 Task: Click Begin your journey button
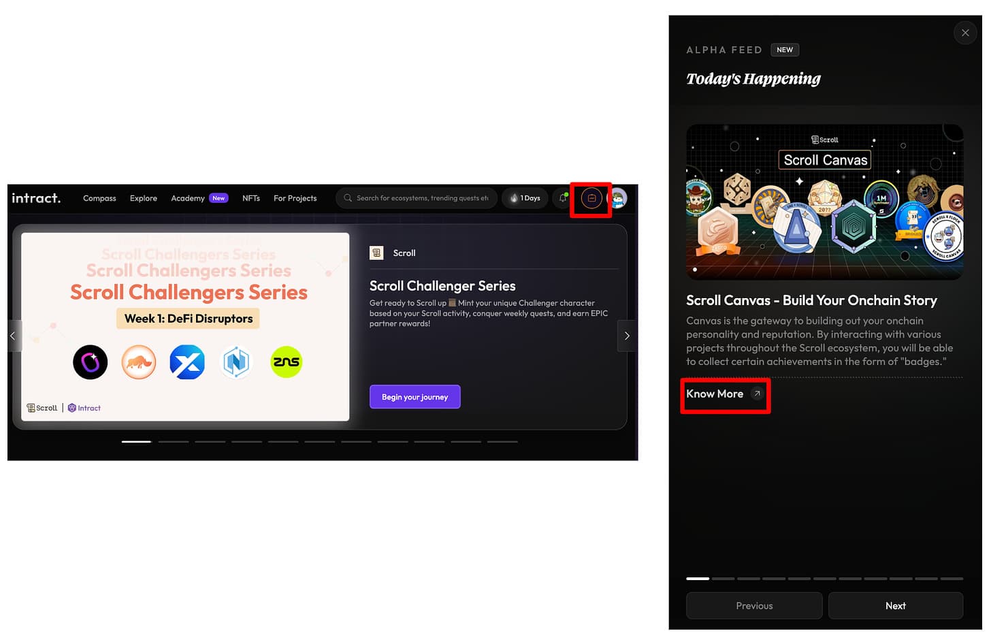point(415,397)
